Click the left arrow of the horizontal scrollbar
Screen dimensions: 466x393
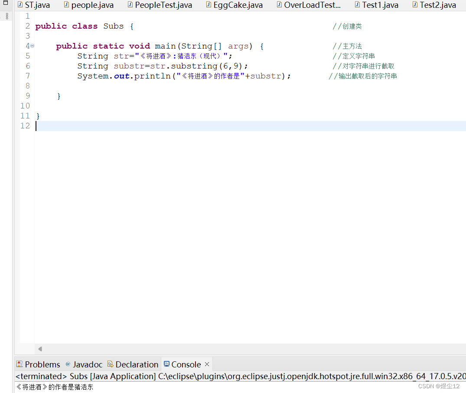tap(40, 349)
